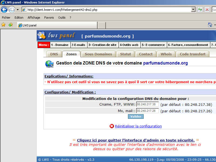Click the Configuration/ Modification heading
Image resolution: width=216 pixels, height=162 pixels.
70,92
